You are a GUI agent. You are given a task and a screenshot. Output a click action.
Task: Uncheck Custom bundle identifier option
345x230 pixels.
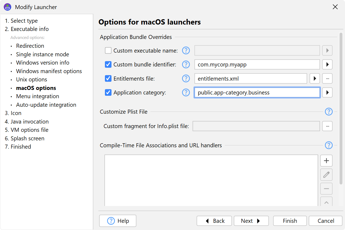[108, 65]
